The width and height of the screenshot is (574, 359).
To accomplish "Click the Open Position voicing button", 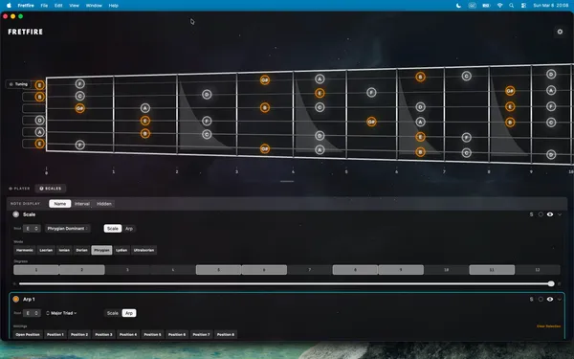I will click(28, 334).
